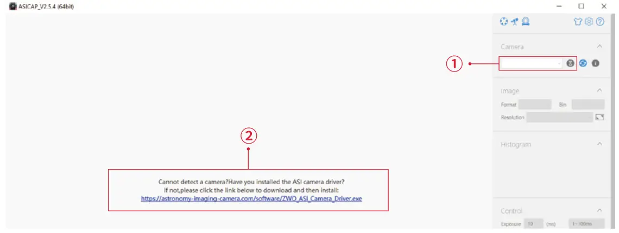Click the dark camera connect icon
This screenshot has height=233, width=619.
(571, 63)
